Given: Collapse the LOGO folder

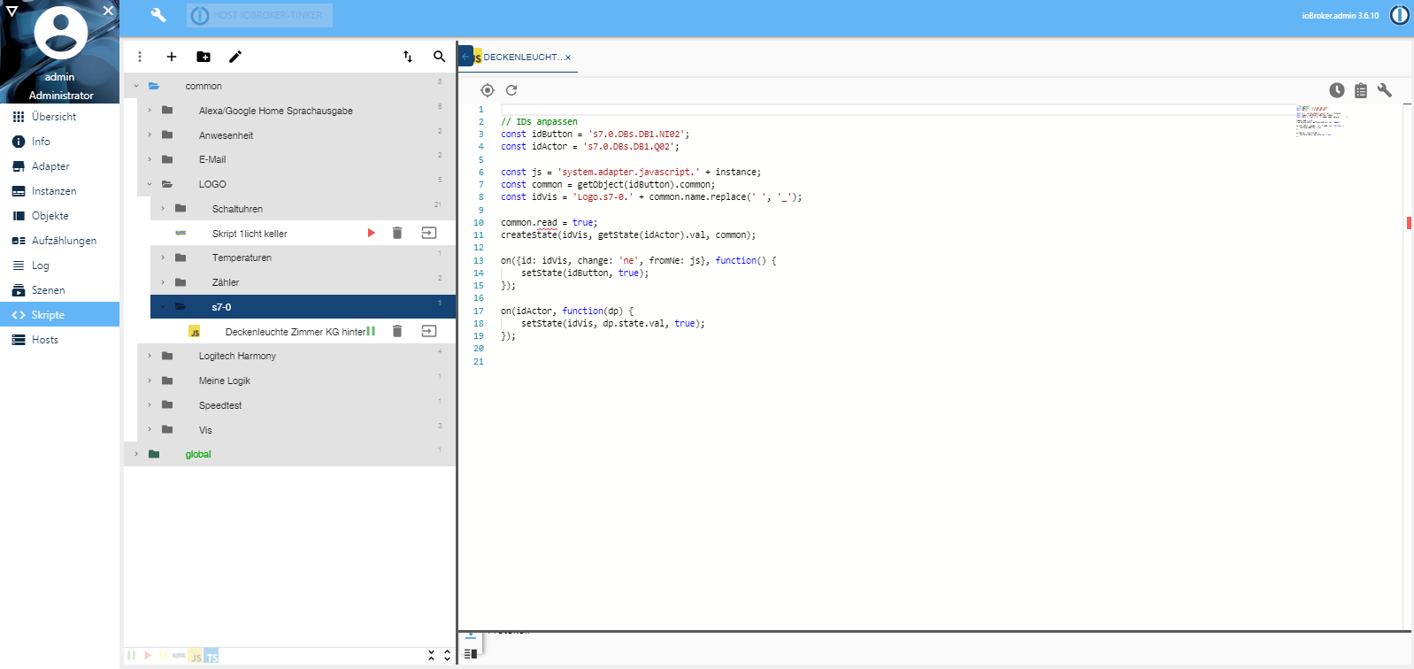Looking at the screenshot, I should [150, 184].
